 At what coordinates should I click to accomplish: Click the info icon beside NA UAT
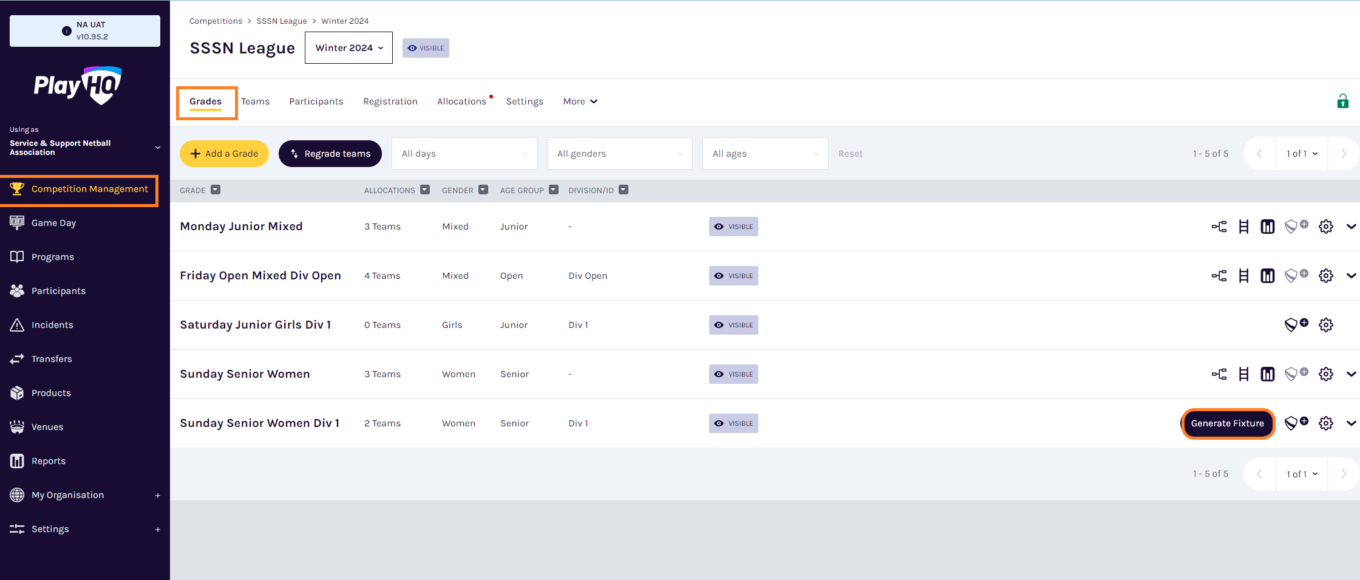click(67, 31)
